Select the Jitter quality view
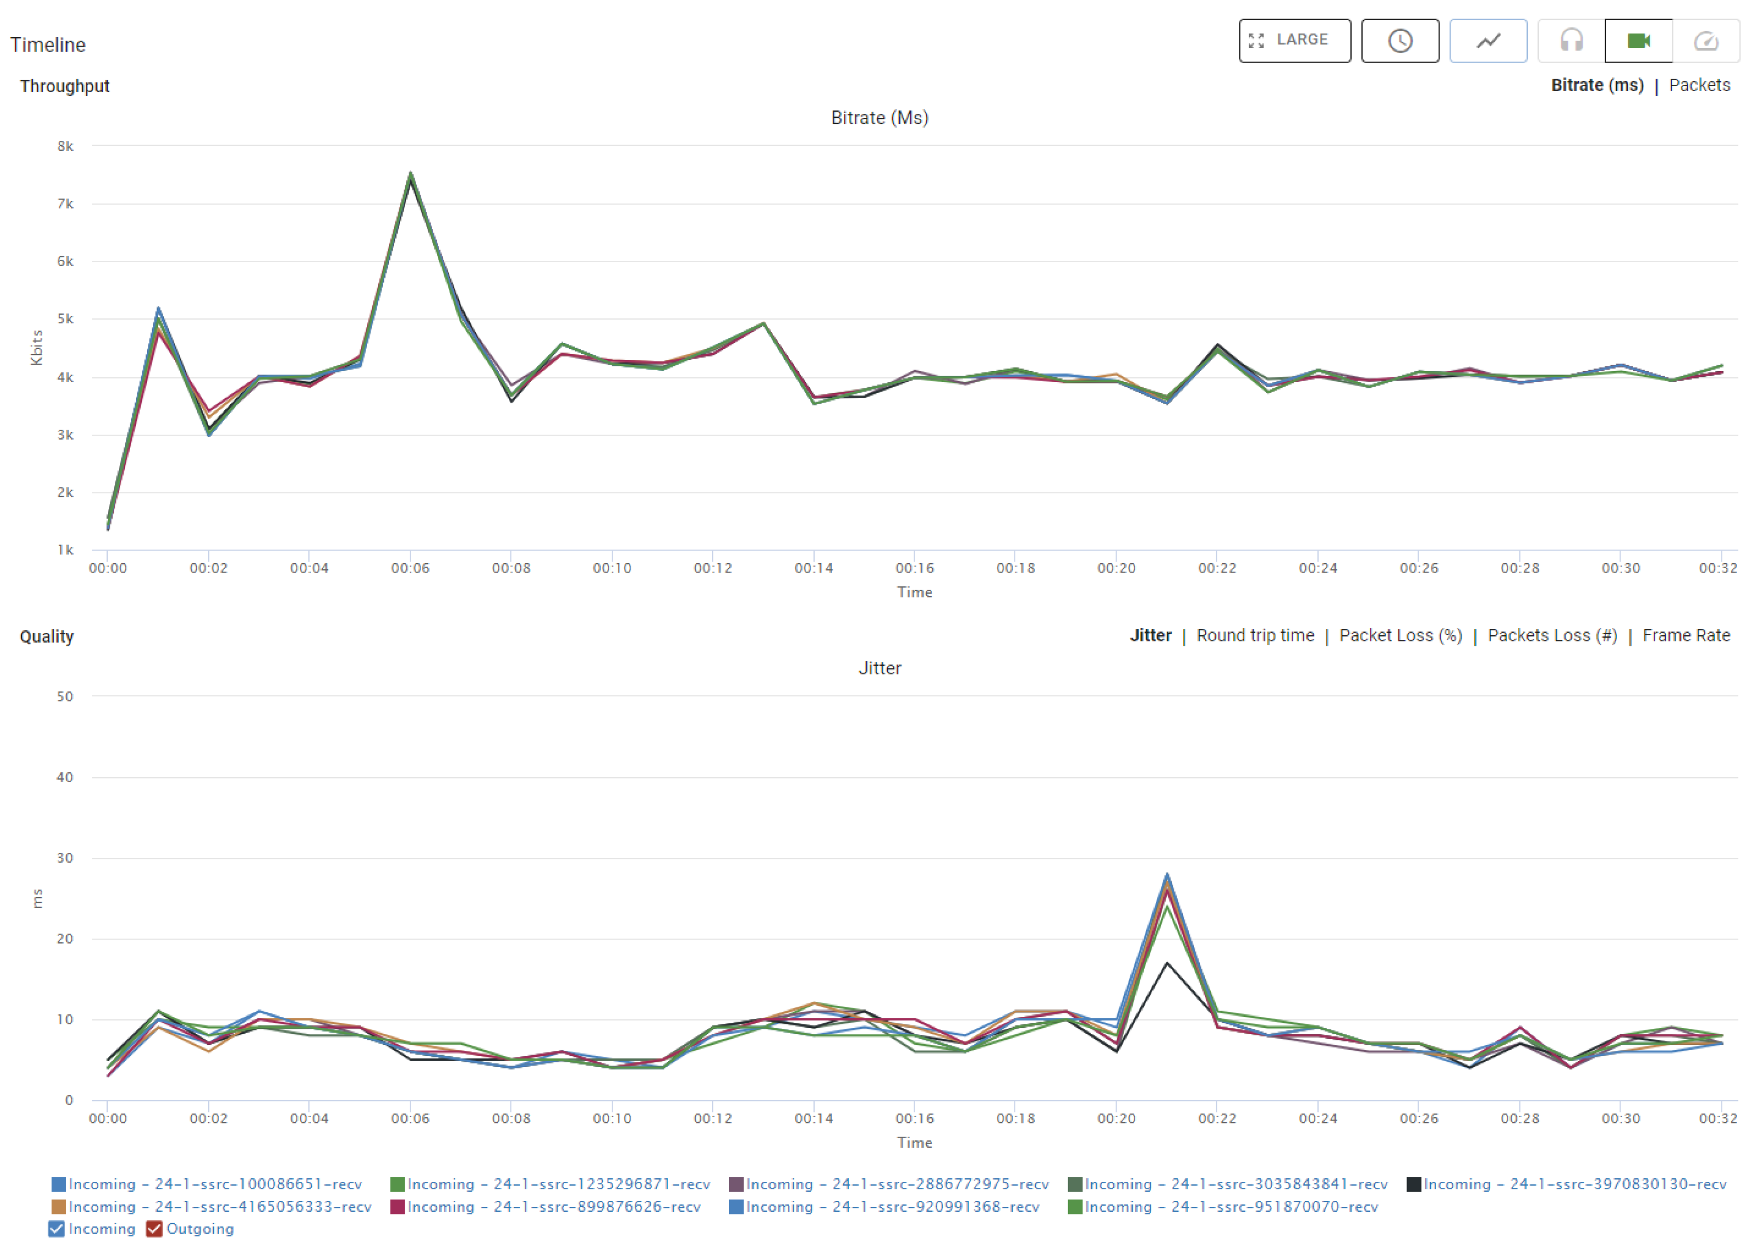Viewport: 1759px width, 1257px height. click(x=1150, y=635)
